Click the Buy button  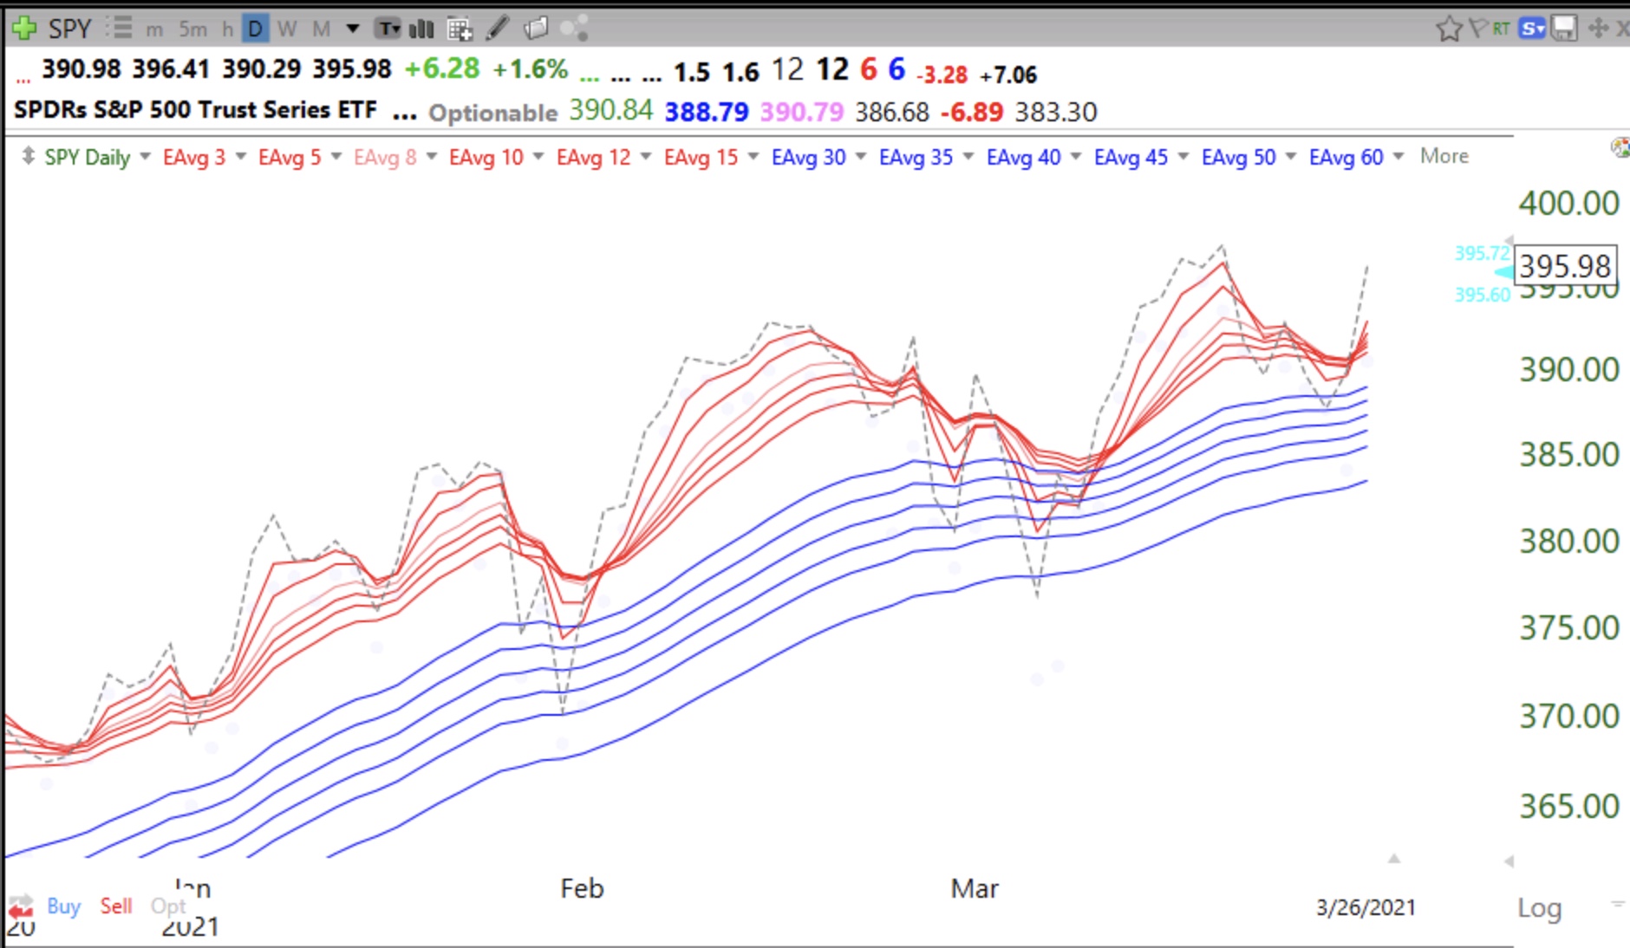pos(63,906)
